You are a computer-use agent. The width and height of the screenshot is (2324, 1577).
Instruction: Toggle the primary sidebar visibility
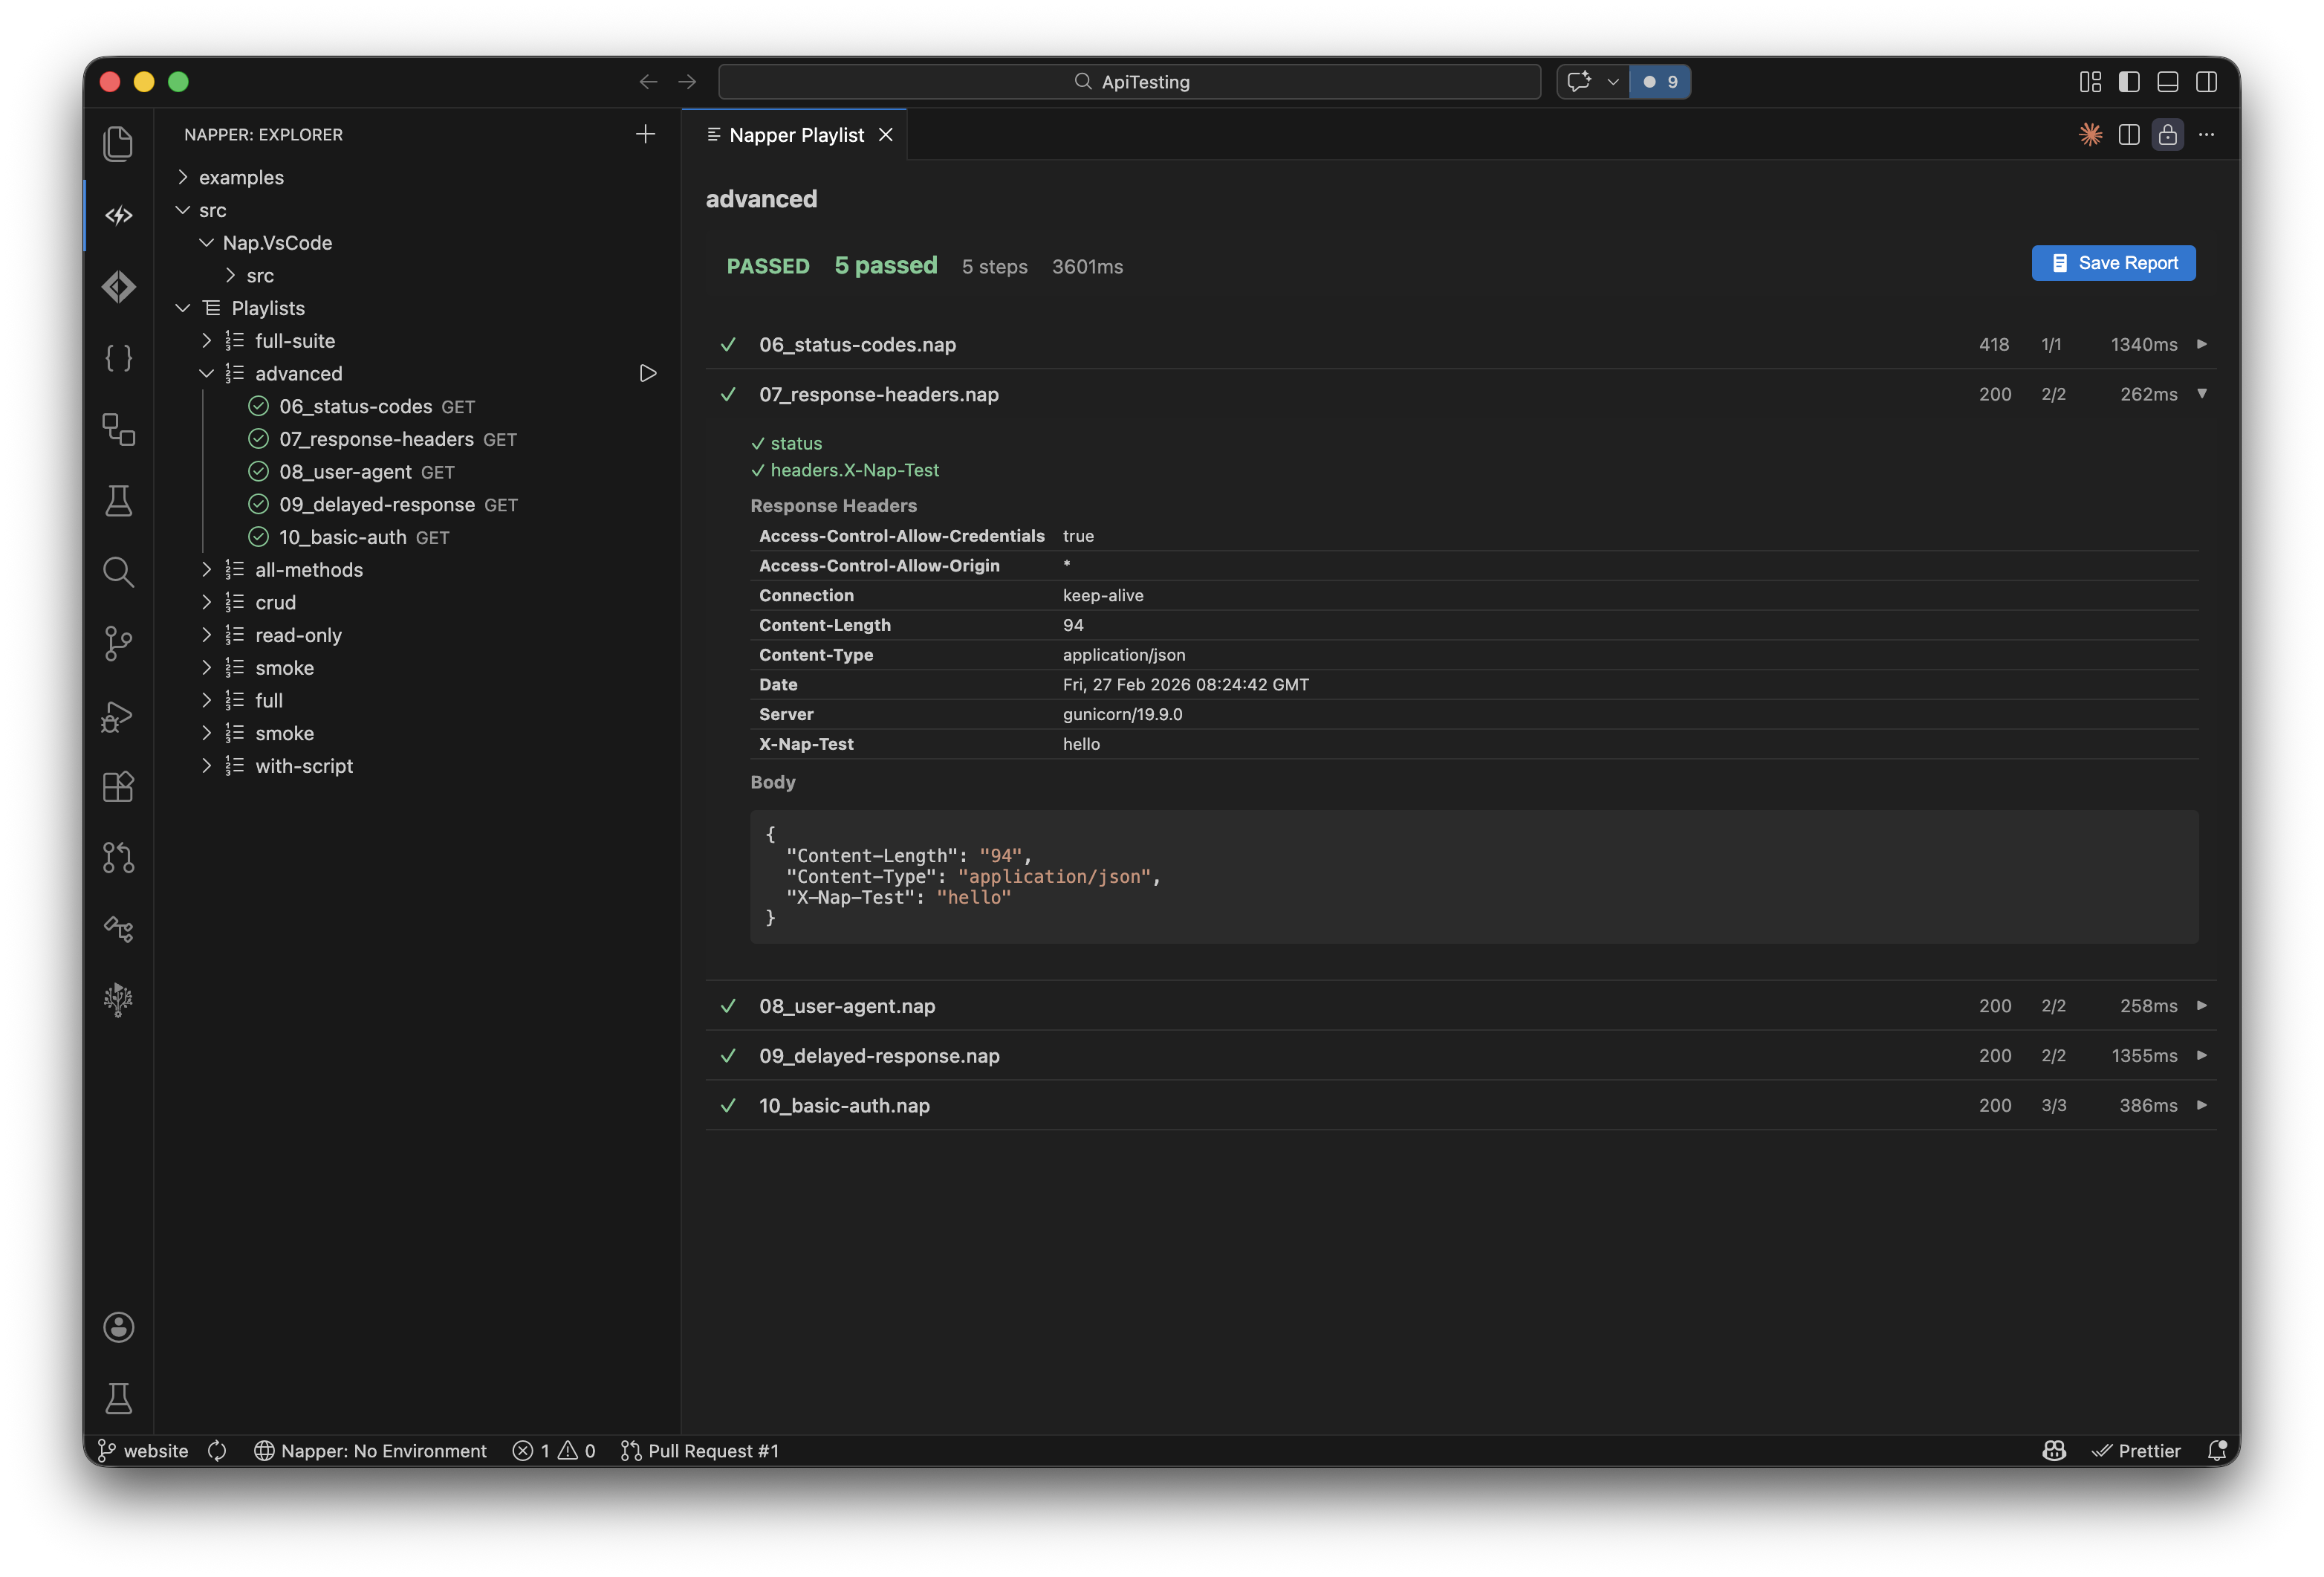pos(2129,81)
